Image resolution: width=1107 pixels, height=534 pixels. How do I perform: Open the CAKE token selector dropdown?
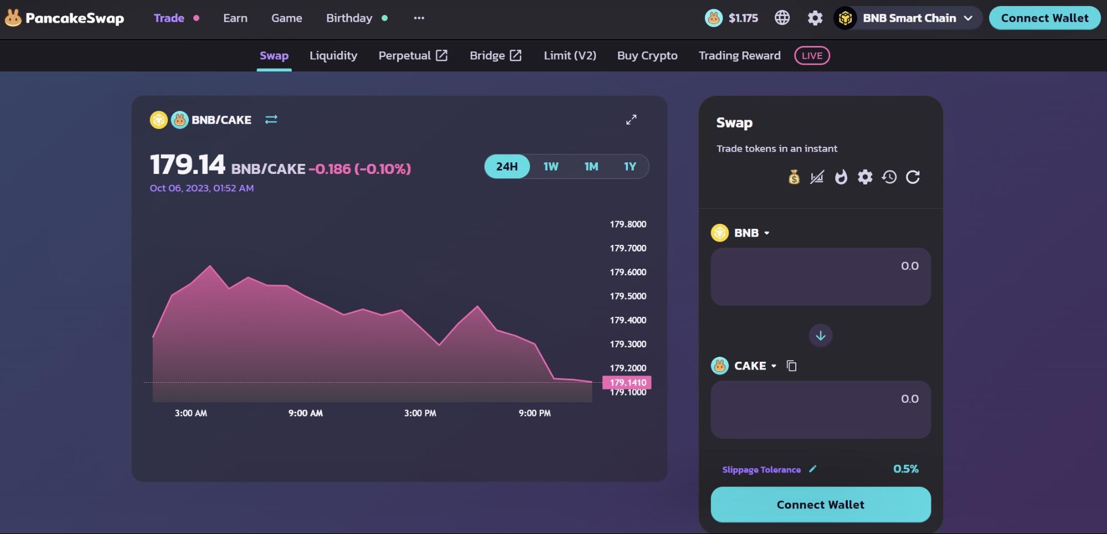click(744, 366)
